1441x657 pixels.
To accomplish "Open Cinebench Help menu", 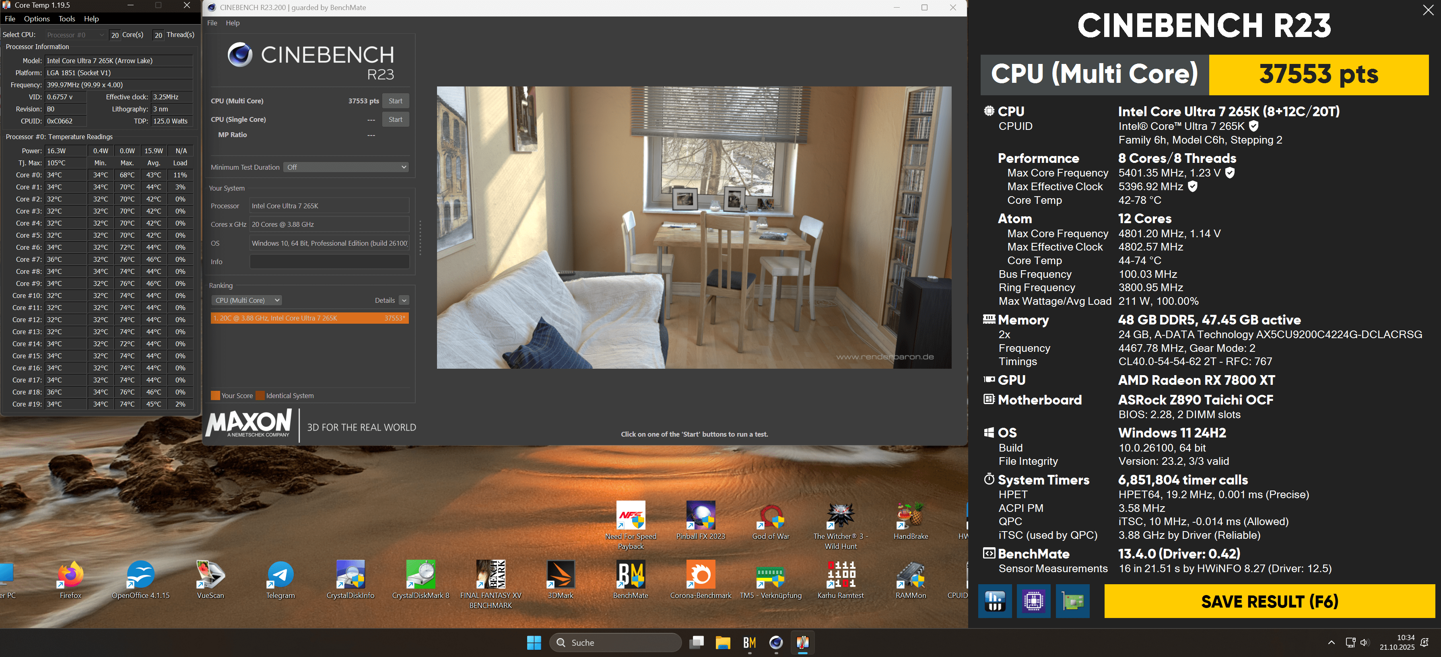I will [233, 23].
